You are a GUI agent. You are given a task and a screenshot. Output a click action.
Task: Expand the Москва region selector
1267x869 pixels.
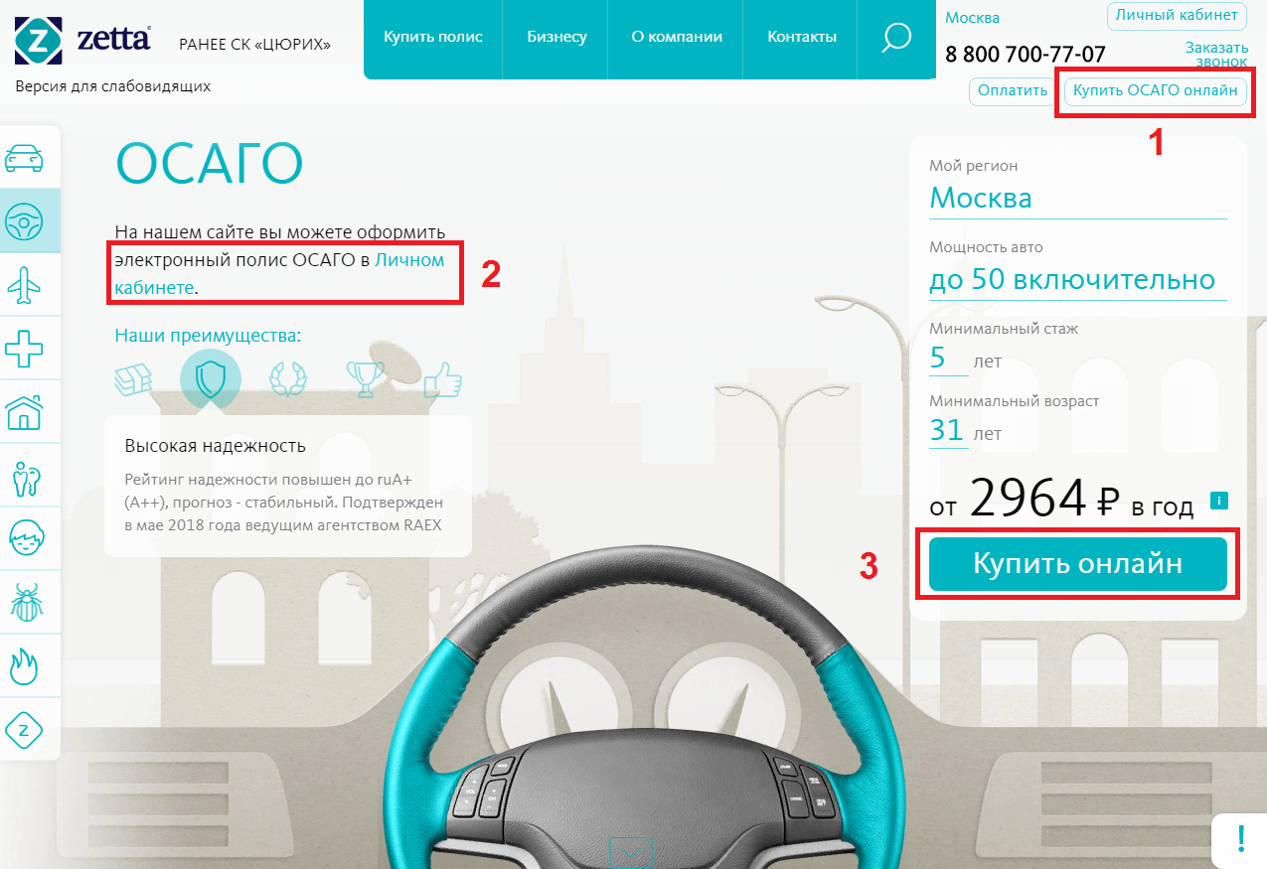point(1078,198)
